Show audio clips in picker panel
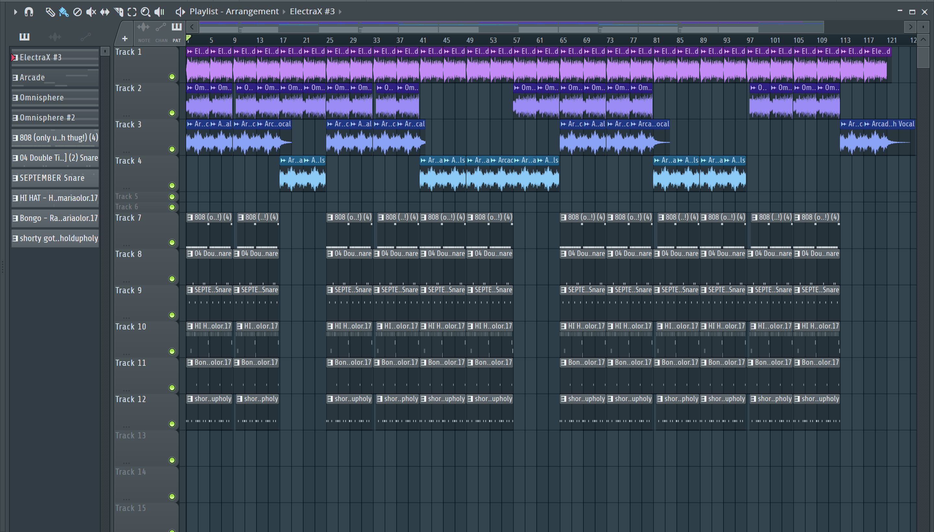The height and width of the screenshot is (532, 934). 55,37
